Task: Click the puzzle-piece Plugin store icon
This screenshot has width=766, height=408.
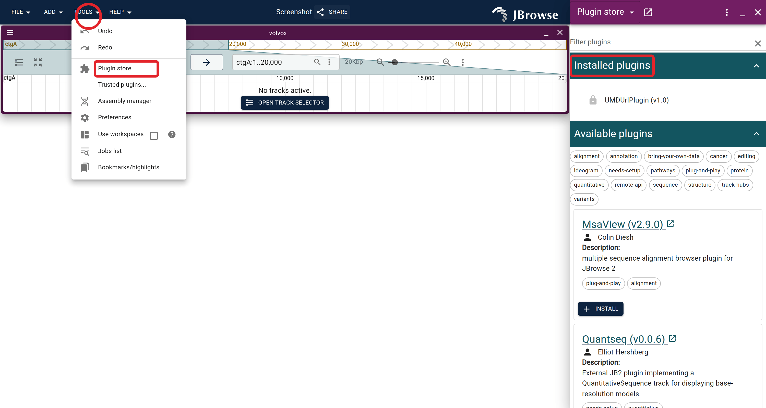Action: tap(85, 69)
